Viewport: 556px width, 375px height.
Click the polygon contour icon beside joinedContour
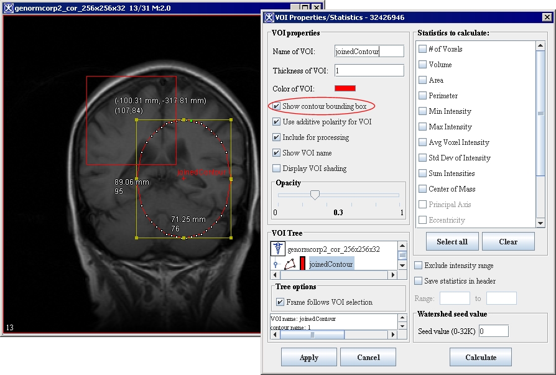point(290,264)
